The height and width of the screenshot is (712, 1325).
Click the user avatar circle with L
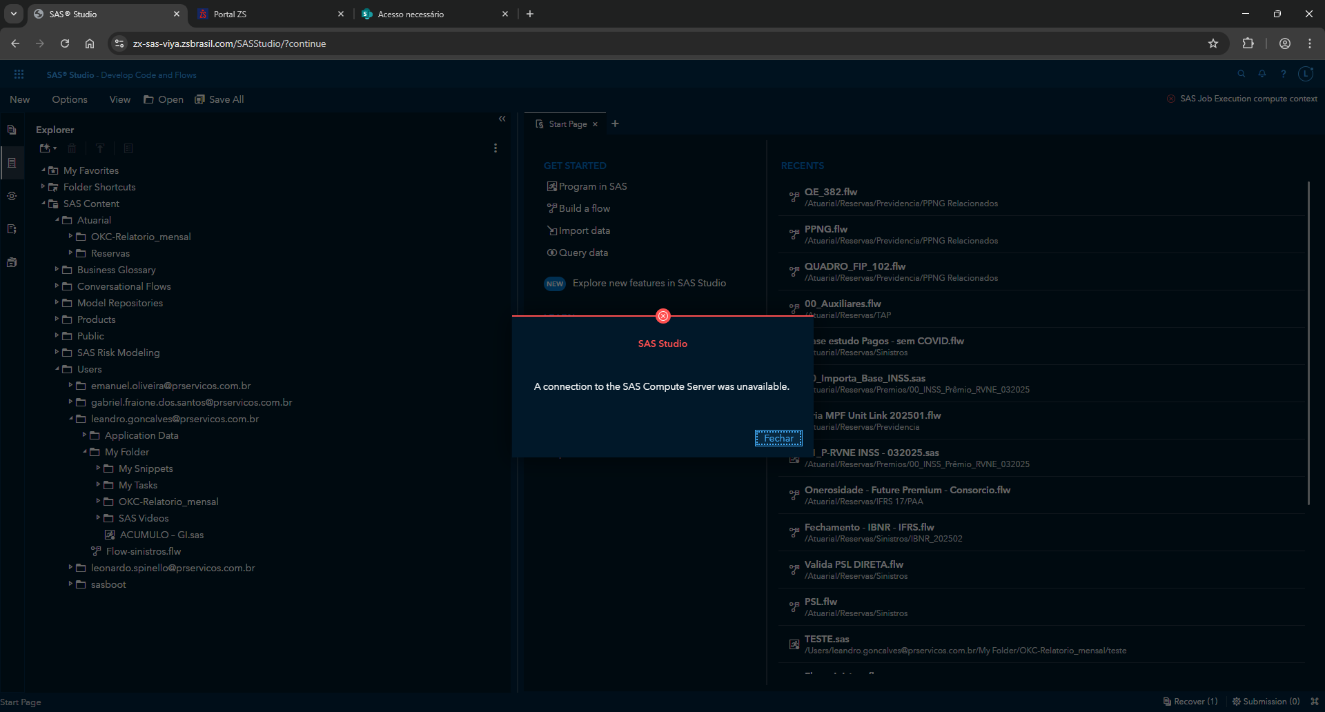[x=1306, y=74]
